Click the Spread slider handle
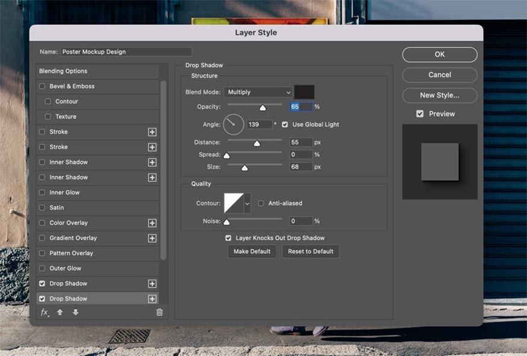This screenshot has width=527, height=356. pos(227,155)
